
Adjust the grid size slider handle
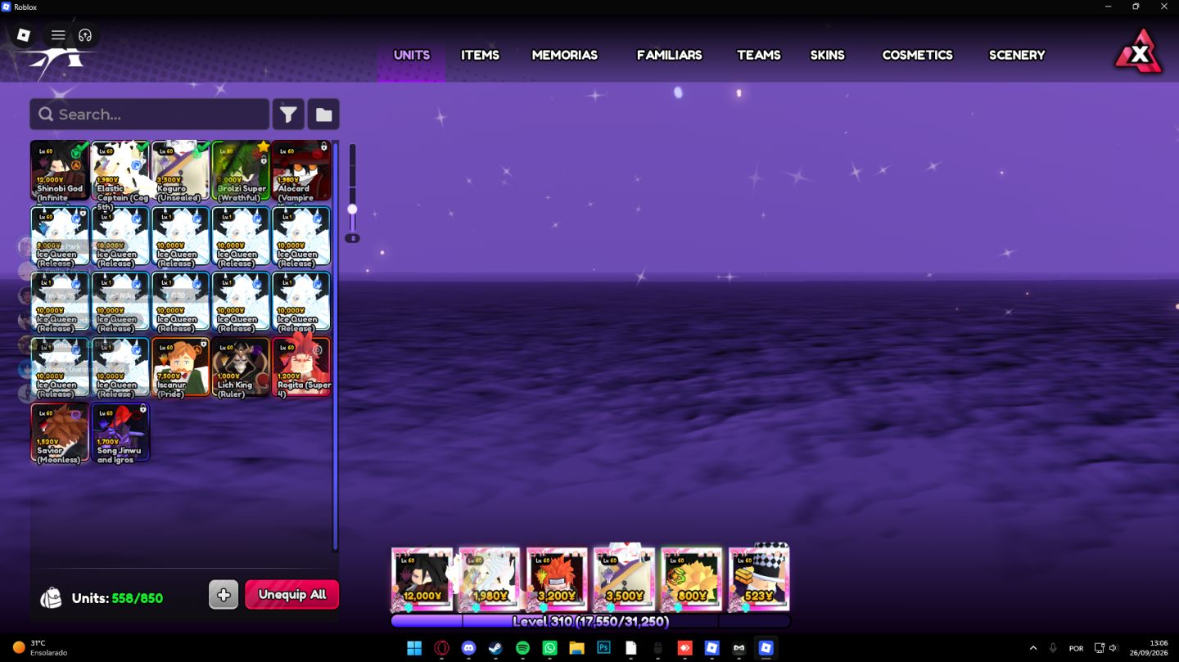pyautogui.click(x=352, y=209)
